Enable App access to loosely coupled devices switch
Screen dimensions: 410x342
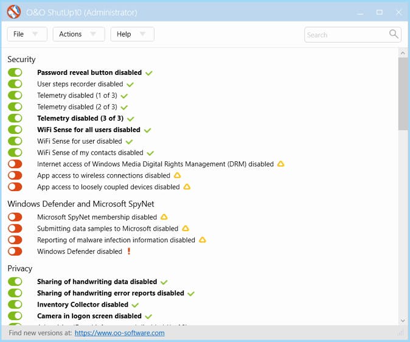click(15, 187)
